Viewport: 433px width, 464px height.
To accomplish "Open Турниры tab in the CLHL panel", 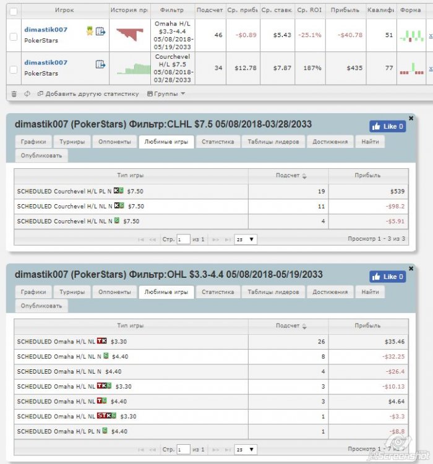I will pyautogui.click(x=72, y=142).
